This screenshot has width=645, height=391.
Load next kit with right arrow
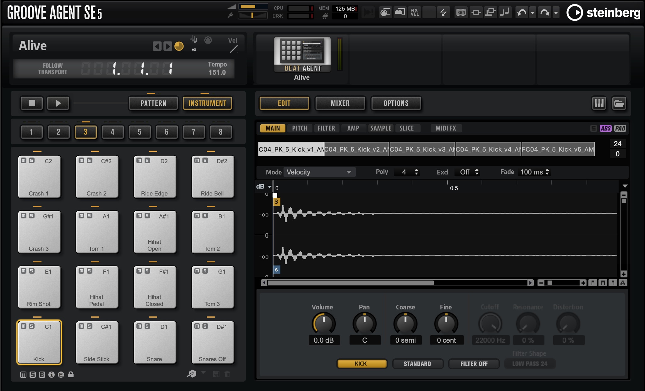tap(168, 46)
